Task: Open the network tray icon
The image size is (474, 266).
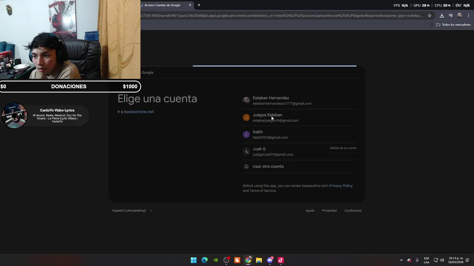Action: pyautogui.click(x=436, y=260)
